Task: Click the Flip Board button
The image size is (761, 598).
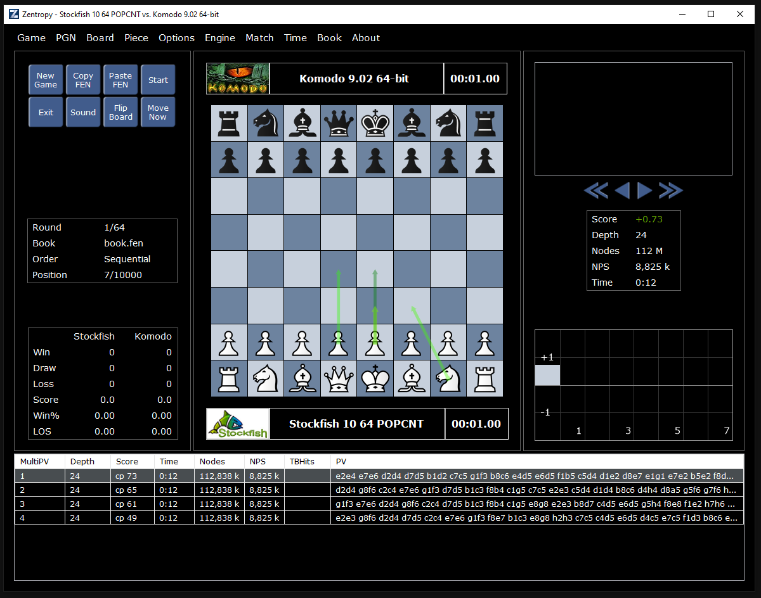Action: (x=120, y=112)
